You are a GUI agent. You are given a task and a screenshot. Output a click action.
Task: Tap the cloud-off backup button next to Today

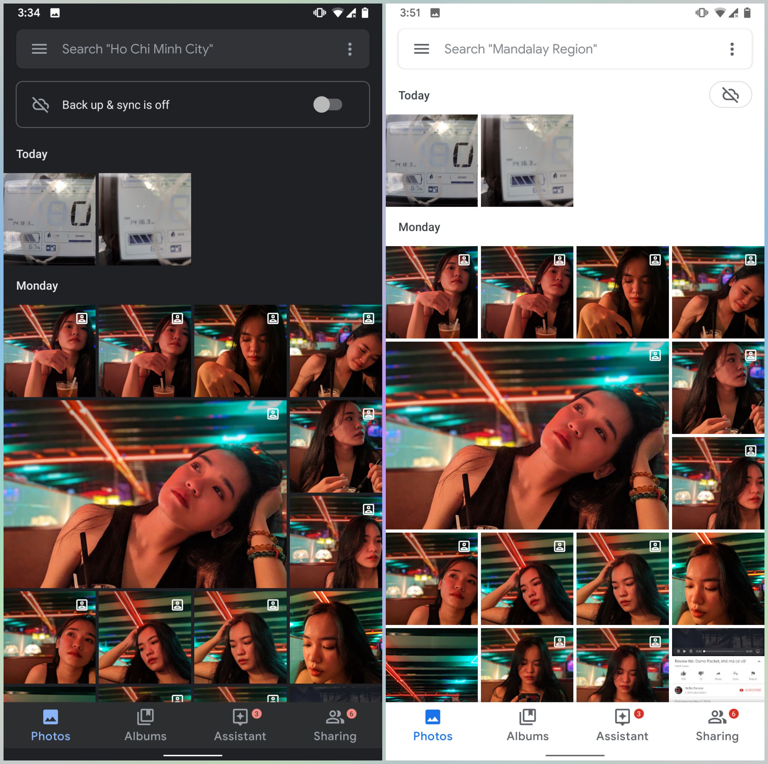pyautogui.click(x=730, y=94)
